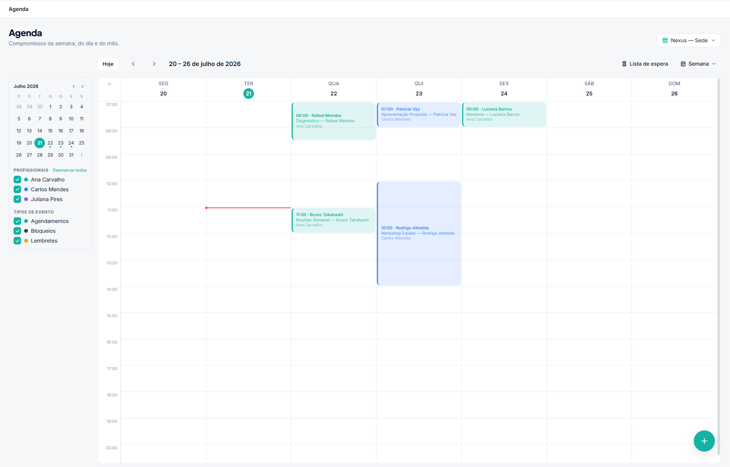The image size is (730, 467).
Task: Click the Lembretes orange color dot
Action: tap(26, 241)
